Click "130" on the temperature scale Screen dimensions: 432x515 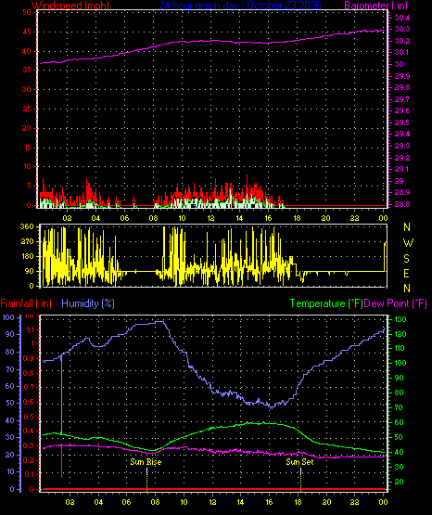coord(400,319)
